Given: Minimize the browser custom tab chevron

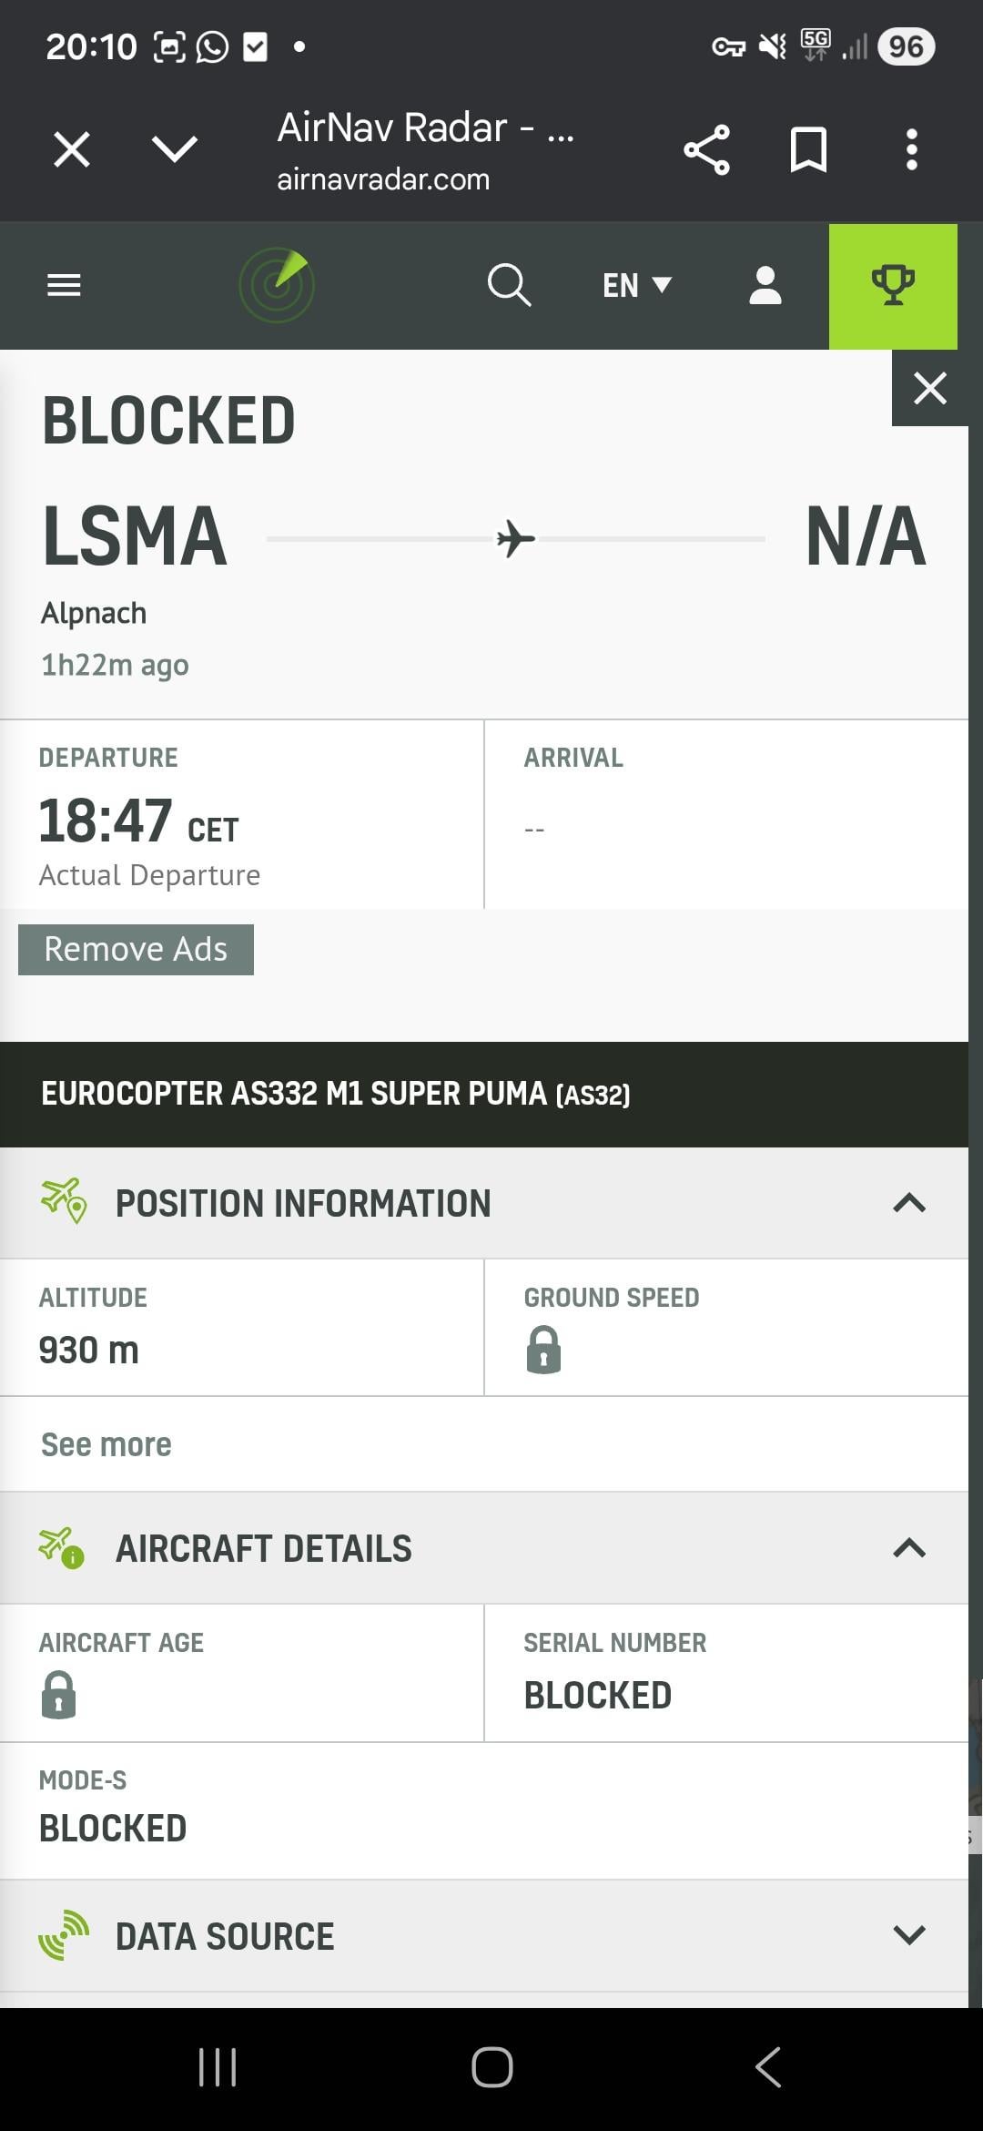Looking at the screenshot, I should [x=175, y=150].
